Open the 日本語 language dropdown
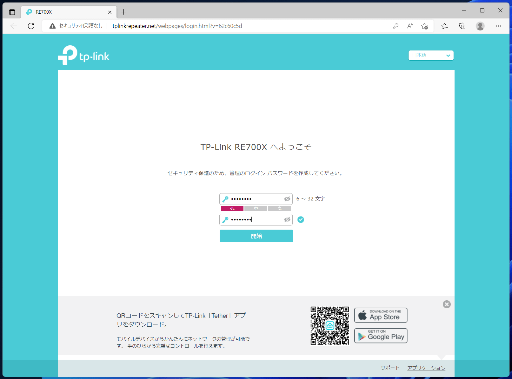512x379 pixels. (x=431, y=55)
